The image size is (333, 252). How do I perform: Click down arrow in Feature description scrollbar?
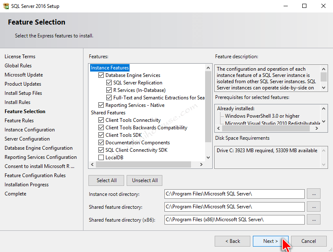click(x=323, y=88)
